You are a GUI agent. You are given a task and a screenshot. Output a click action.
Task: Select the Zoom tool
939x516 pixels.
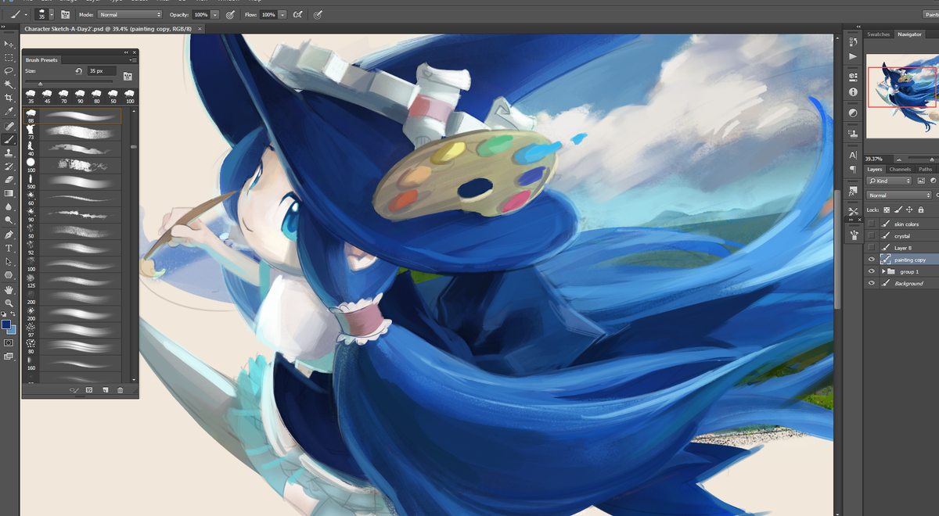[x=9, y=303]
